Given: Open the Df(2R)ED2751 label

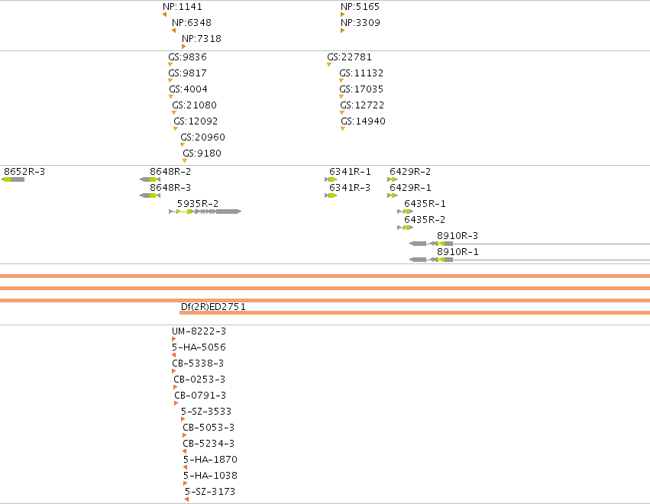Looking at the screenshot, I should [213, 307].
